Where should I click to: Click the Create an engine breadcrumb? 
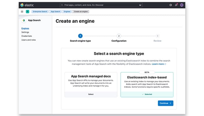81,12
